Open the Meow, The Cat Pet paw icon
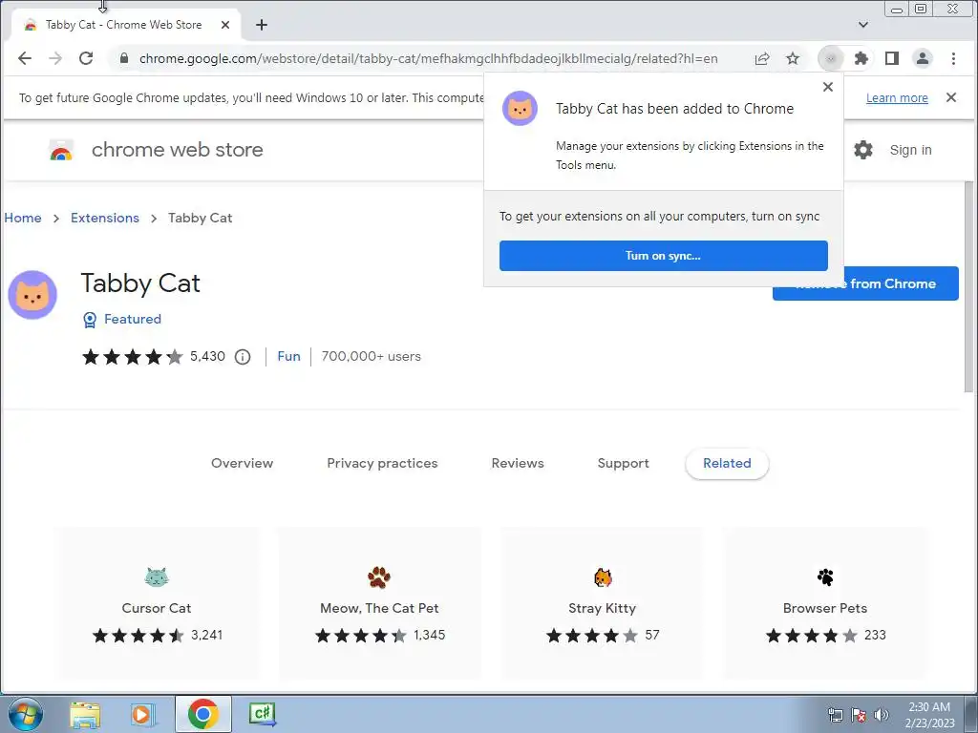 379,577
